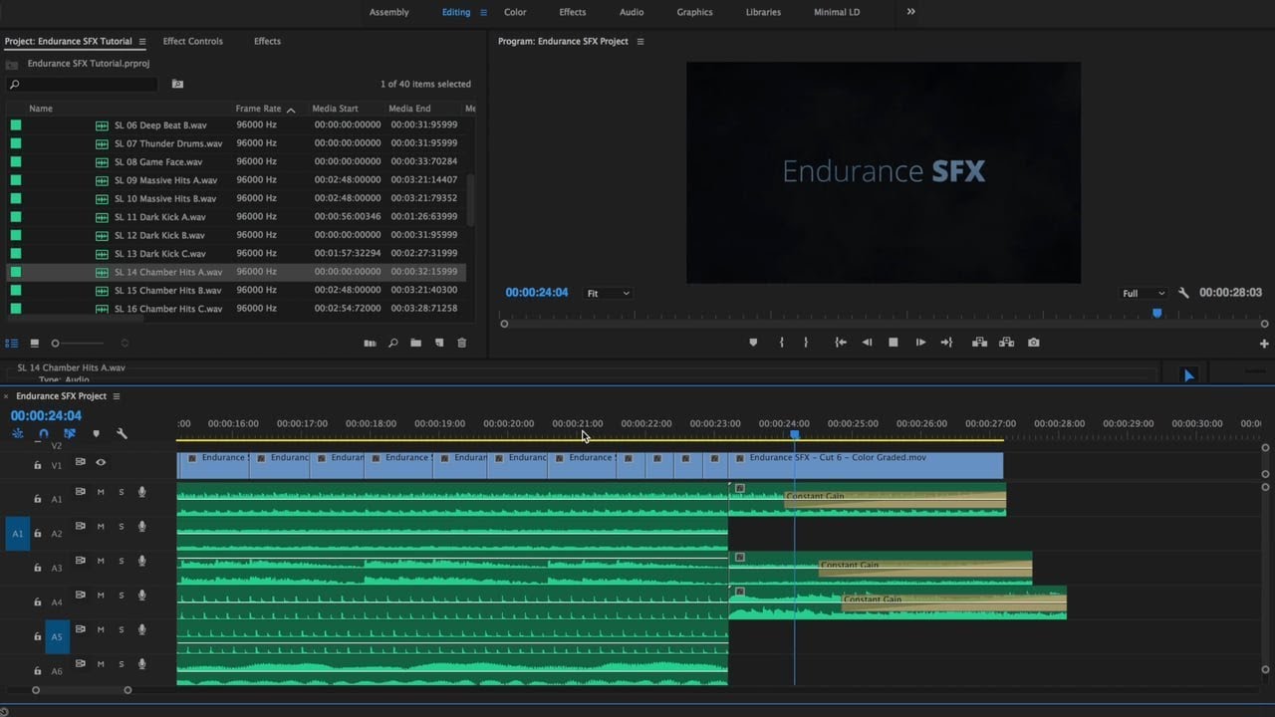Click Mark In brace button
1275x717 pixels.
pyautogui.click(x=781, y=343)
